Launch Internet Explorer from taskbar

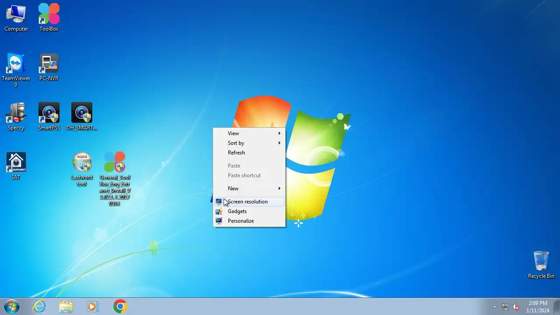pos(39,307)
